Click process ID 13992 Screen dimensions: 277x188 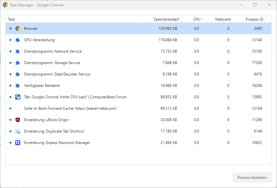point(257,97)
